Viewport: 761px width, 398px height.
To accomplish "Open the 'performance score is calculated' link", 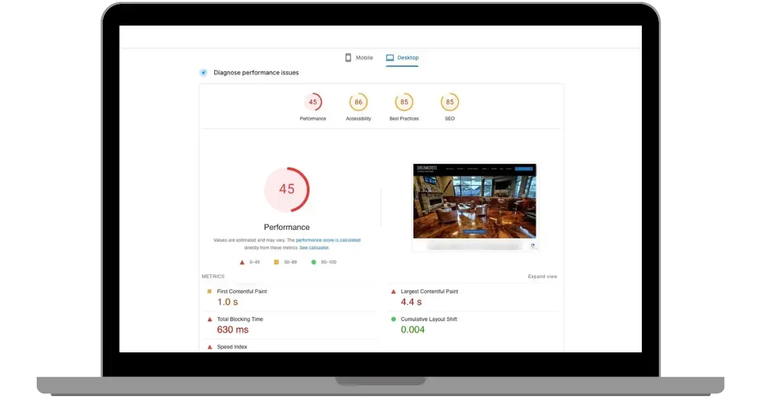I will 328,240.
